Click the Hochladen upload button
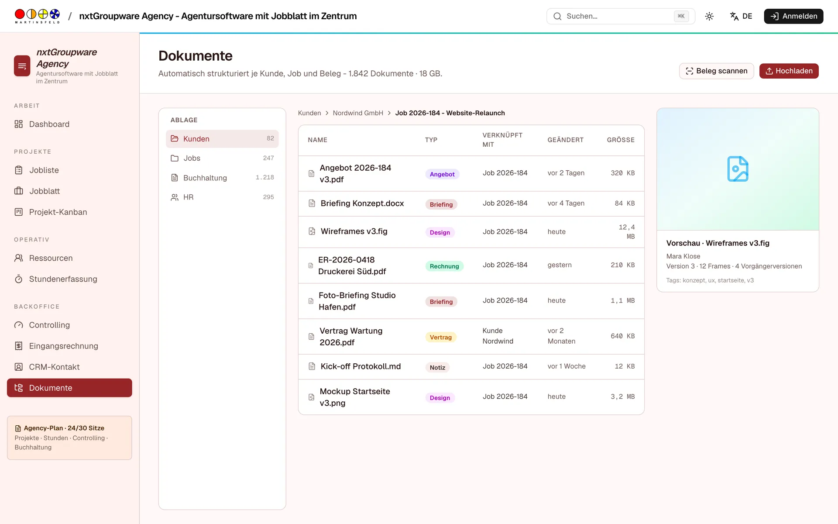 789,71
